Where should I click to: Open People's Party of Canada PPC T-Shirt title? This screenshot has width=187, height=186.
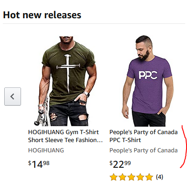point(144,136)
